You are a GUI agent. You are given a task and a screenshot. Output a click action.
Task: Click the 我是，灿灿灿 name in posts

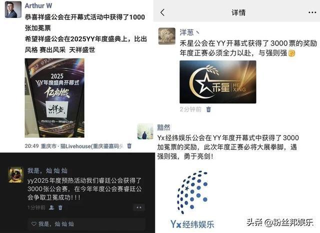[x=47, y=170]
